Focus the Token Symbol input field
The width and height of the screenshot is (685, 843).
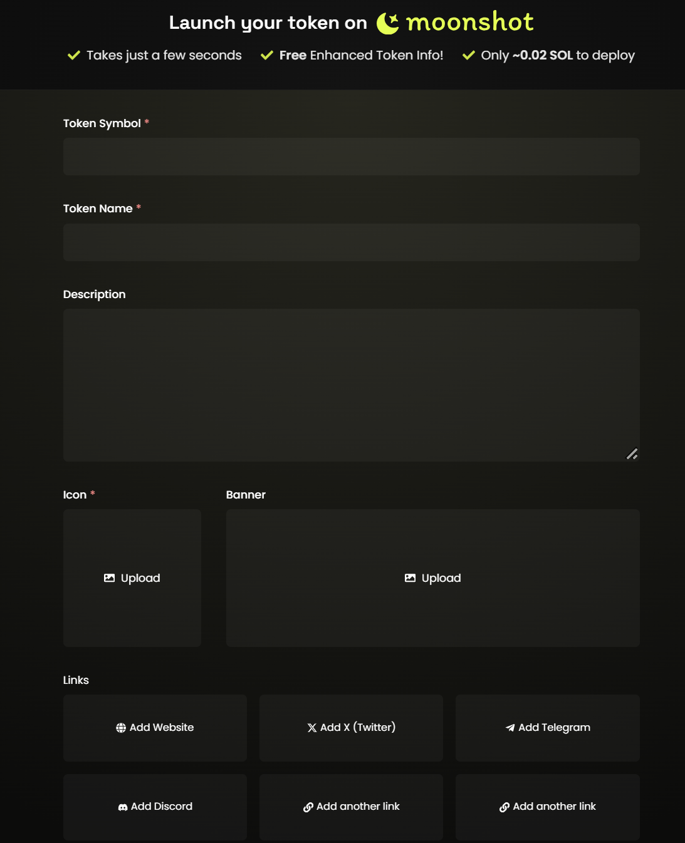[x=351, y=157]
